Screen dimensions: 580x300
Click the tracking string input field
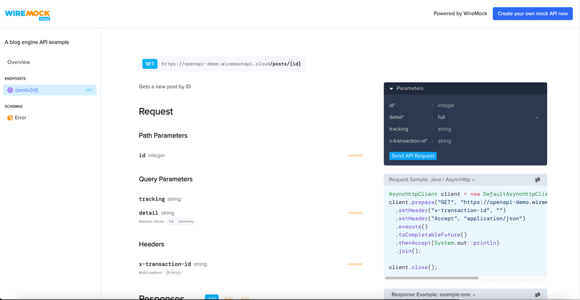[488, 129]
